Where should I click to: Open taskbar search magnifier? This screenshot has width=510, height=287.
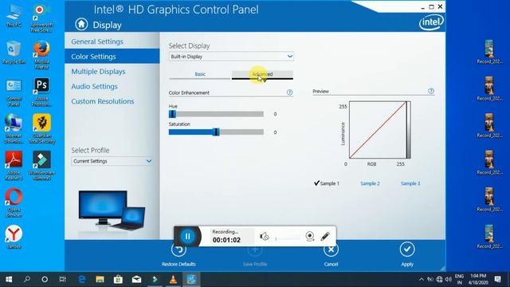coord(27,279)
